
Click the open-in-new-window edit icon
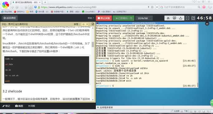coord(193,18)
